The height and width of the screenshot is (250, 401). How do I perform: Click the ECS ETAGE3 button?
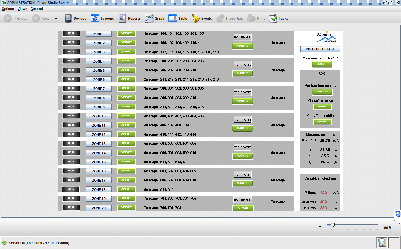coord(243,92)
